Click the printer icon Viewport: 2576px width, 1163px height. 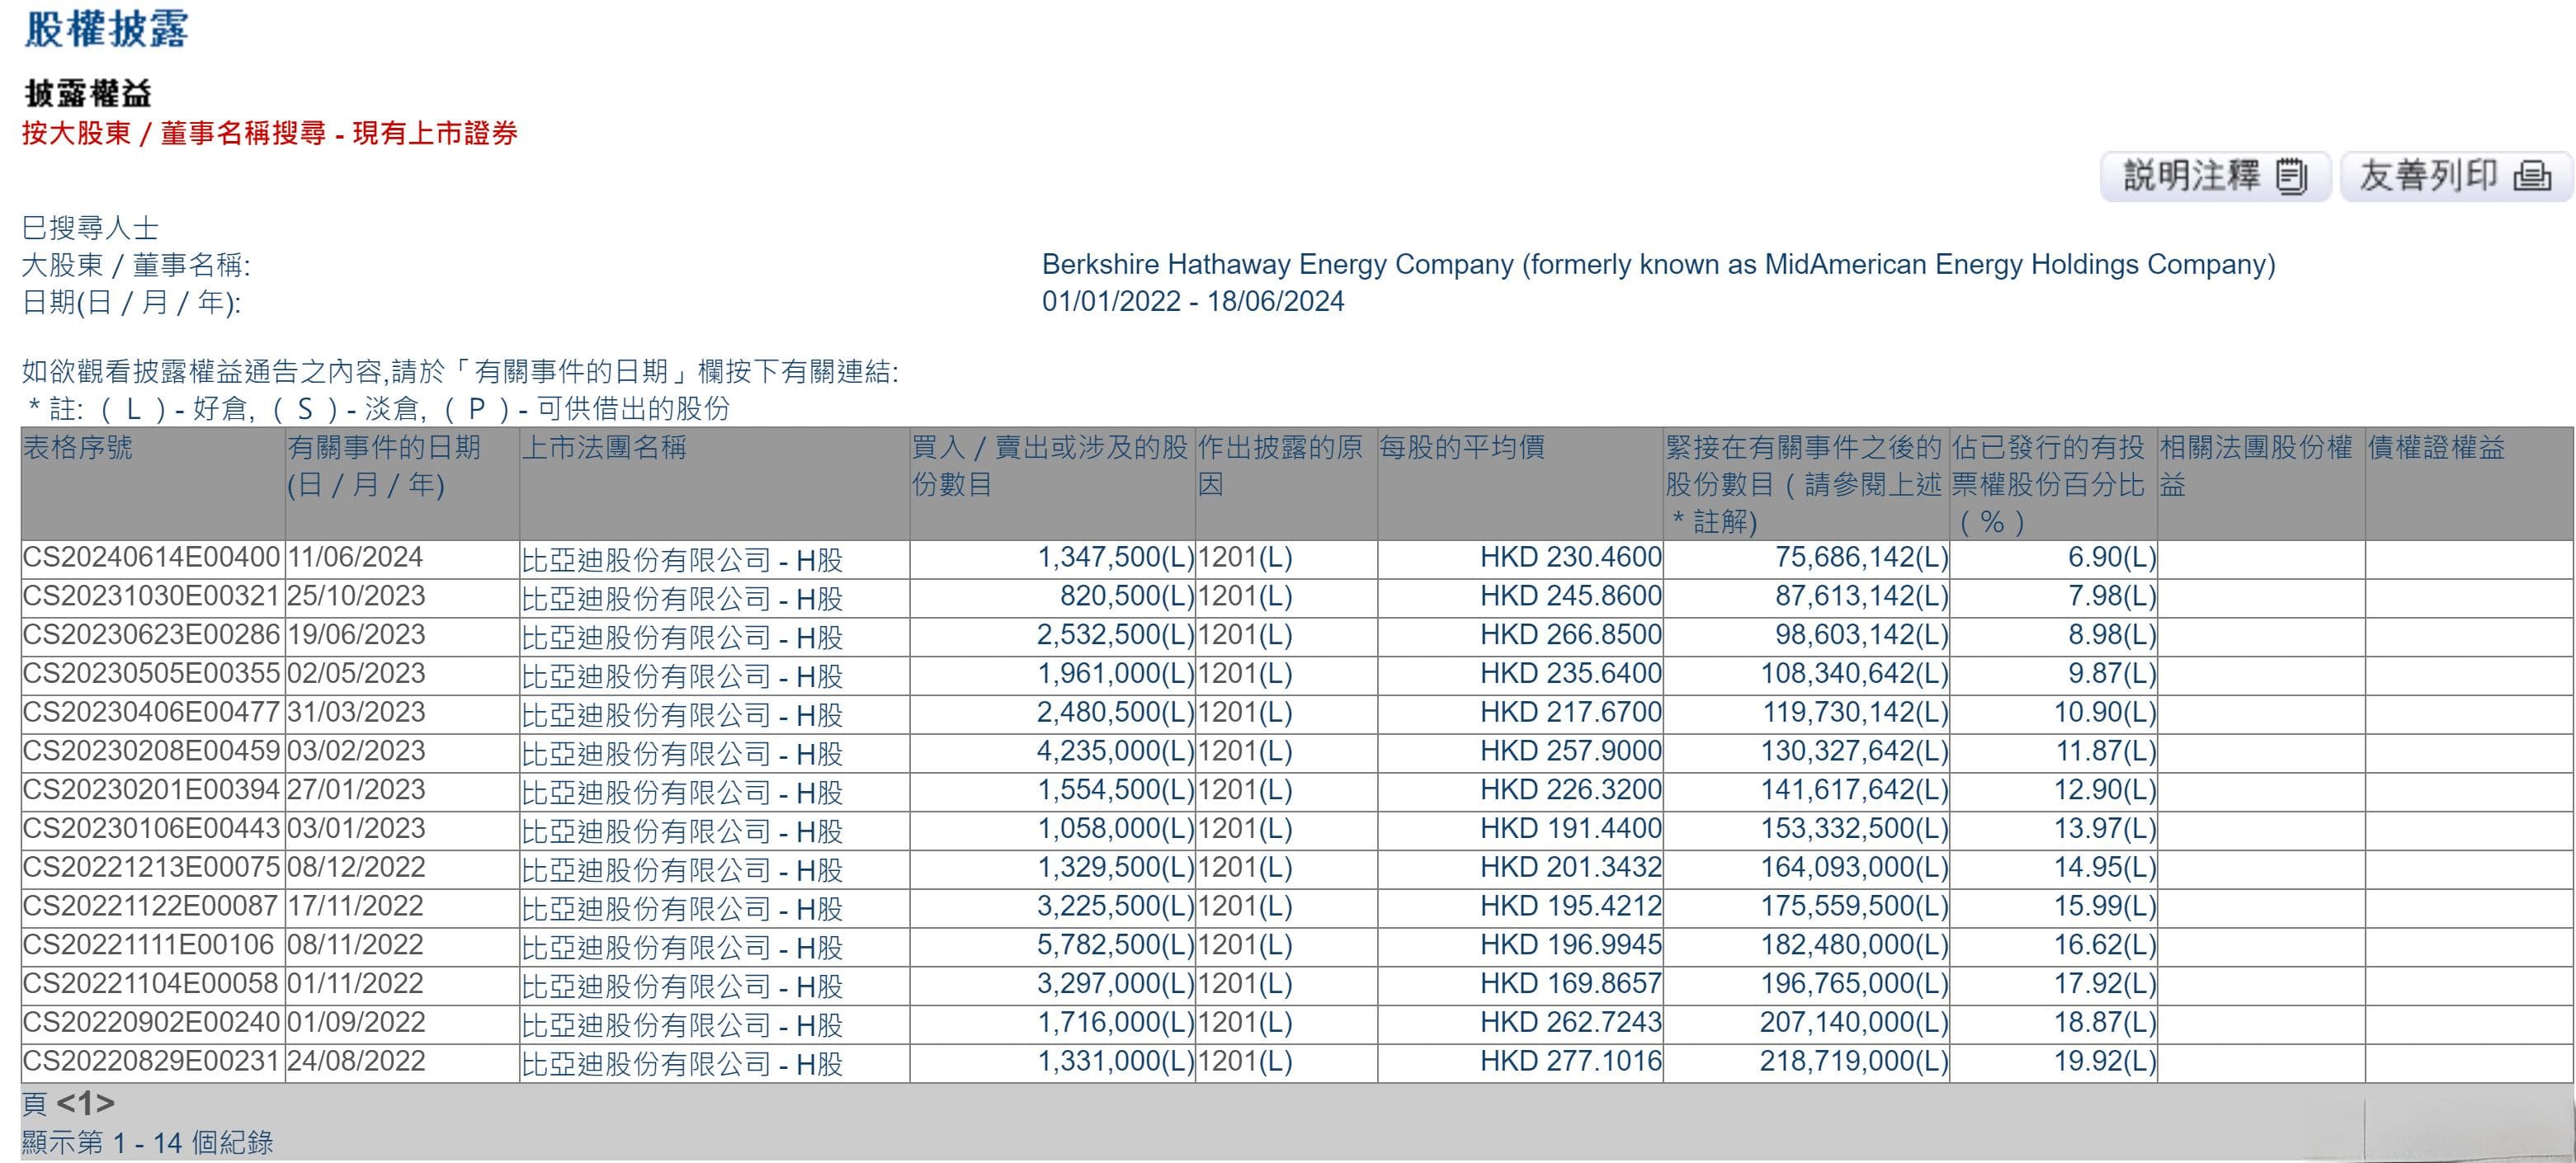click(x=2532, y=177)
